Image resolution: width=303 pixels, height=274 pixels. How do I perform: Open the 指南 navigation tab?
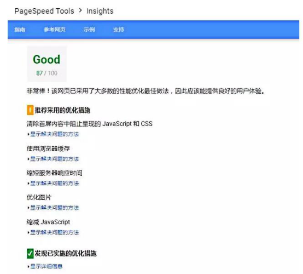[x=20, y=30]
